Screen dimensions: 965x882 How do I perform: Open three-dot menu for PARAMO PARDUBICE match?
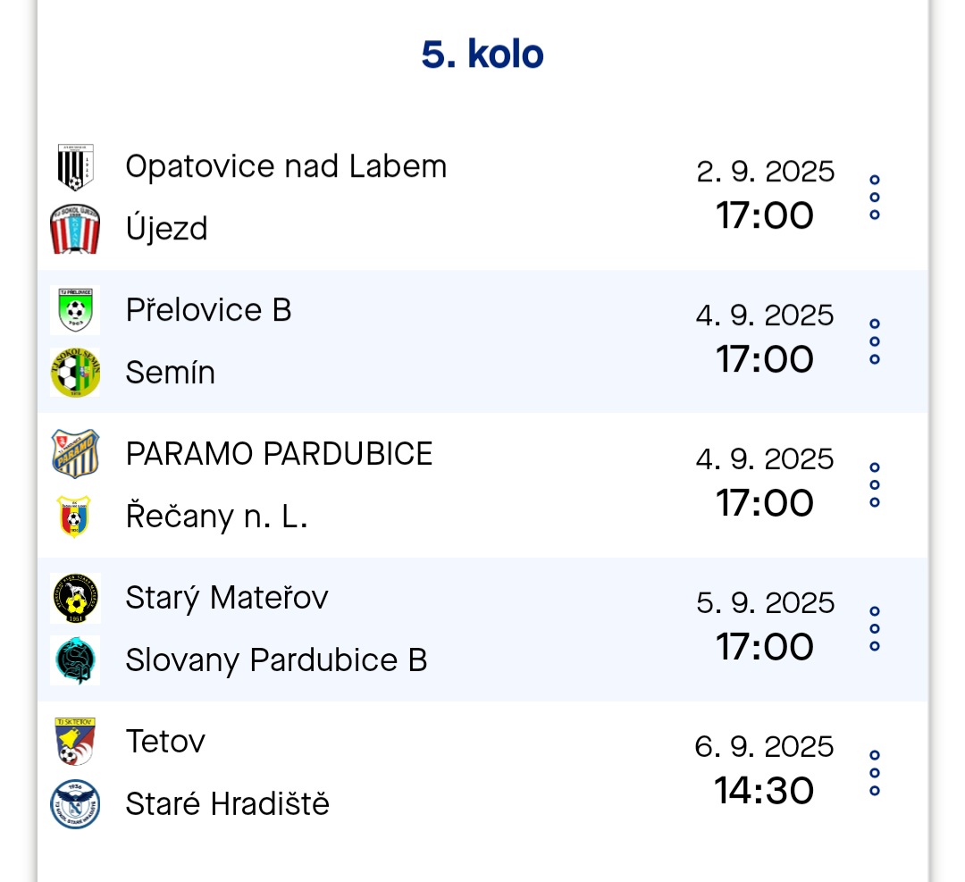[x=875, y=485]
